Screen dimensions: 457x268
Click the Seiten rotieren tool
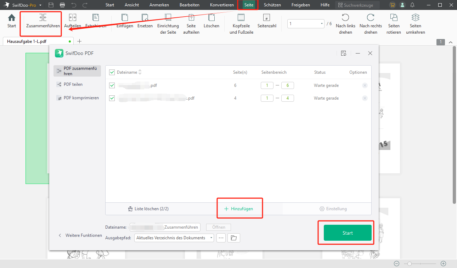pos(394,24)
